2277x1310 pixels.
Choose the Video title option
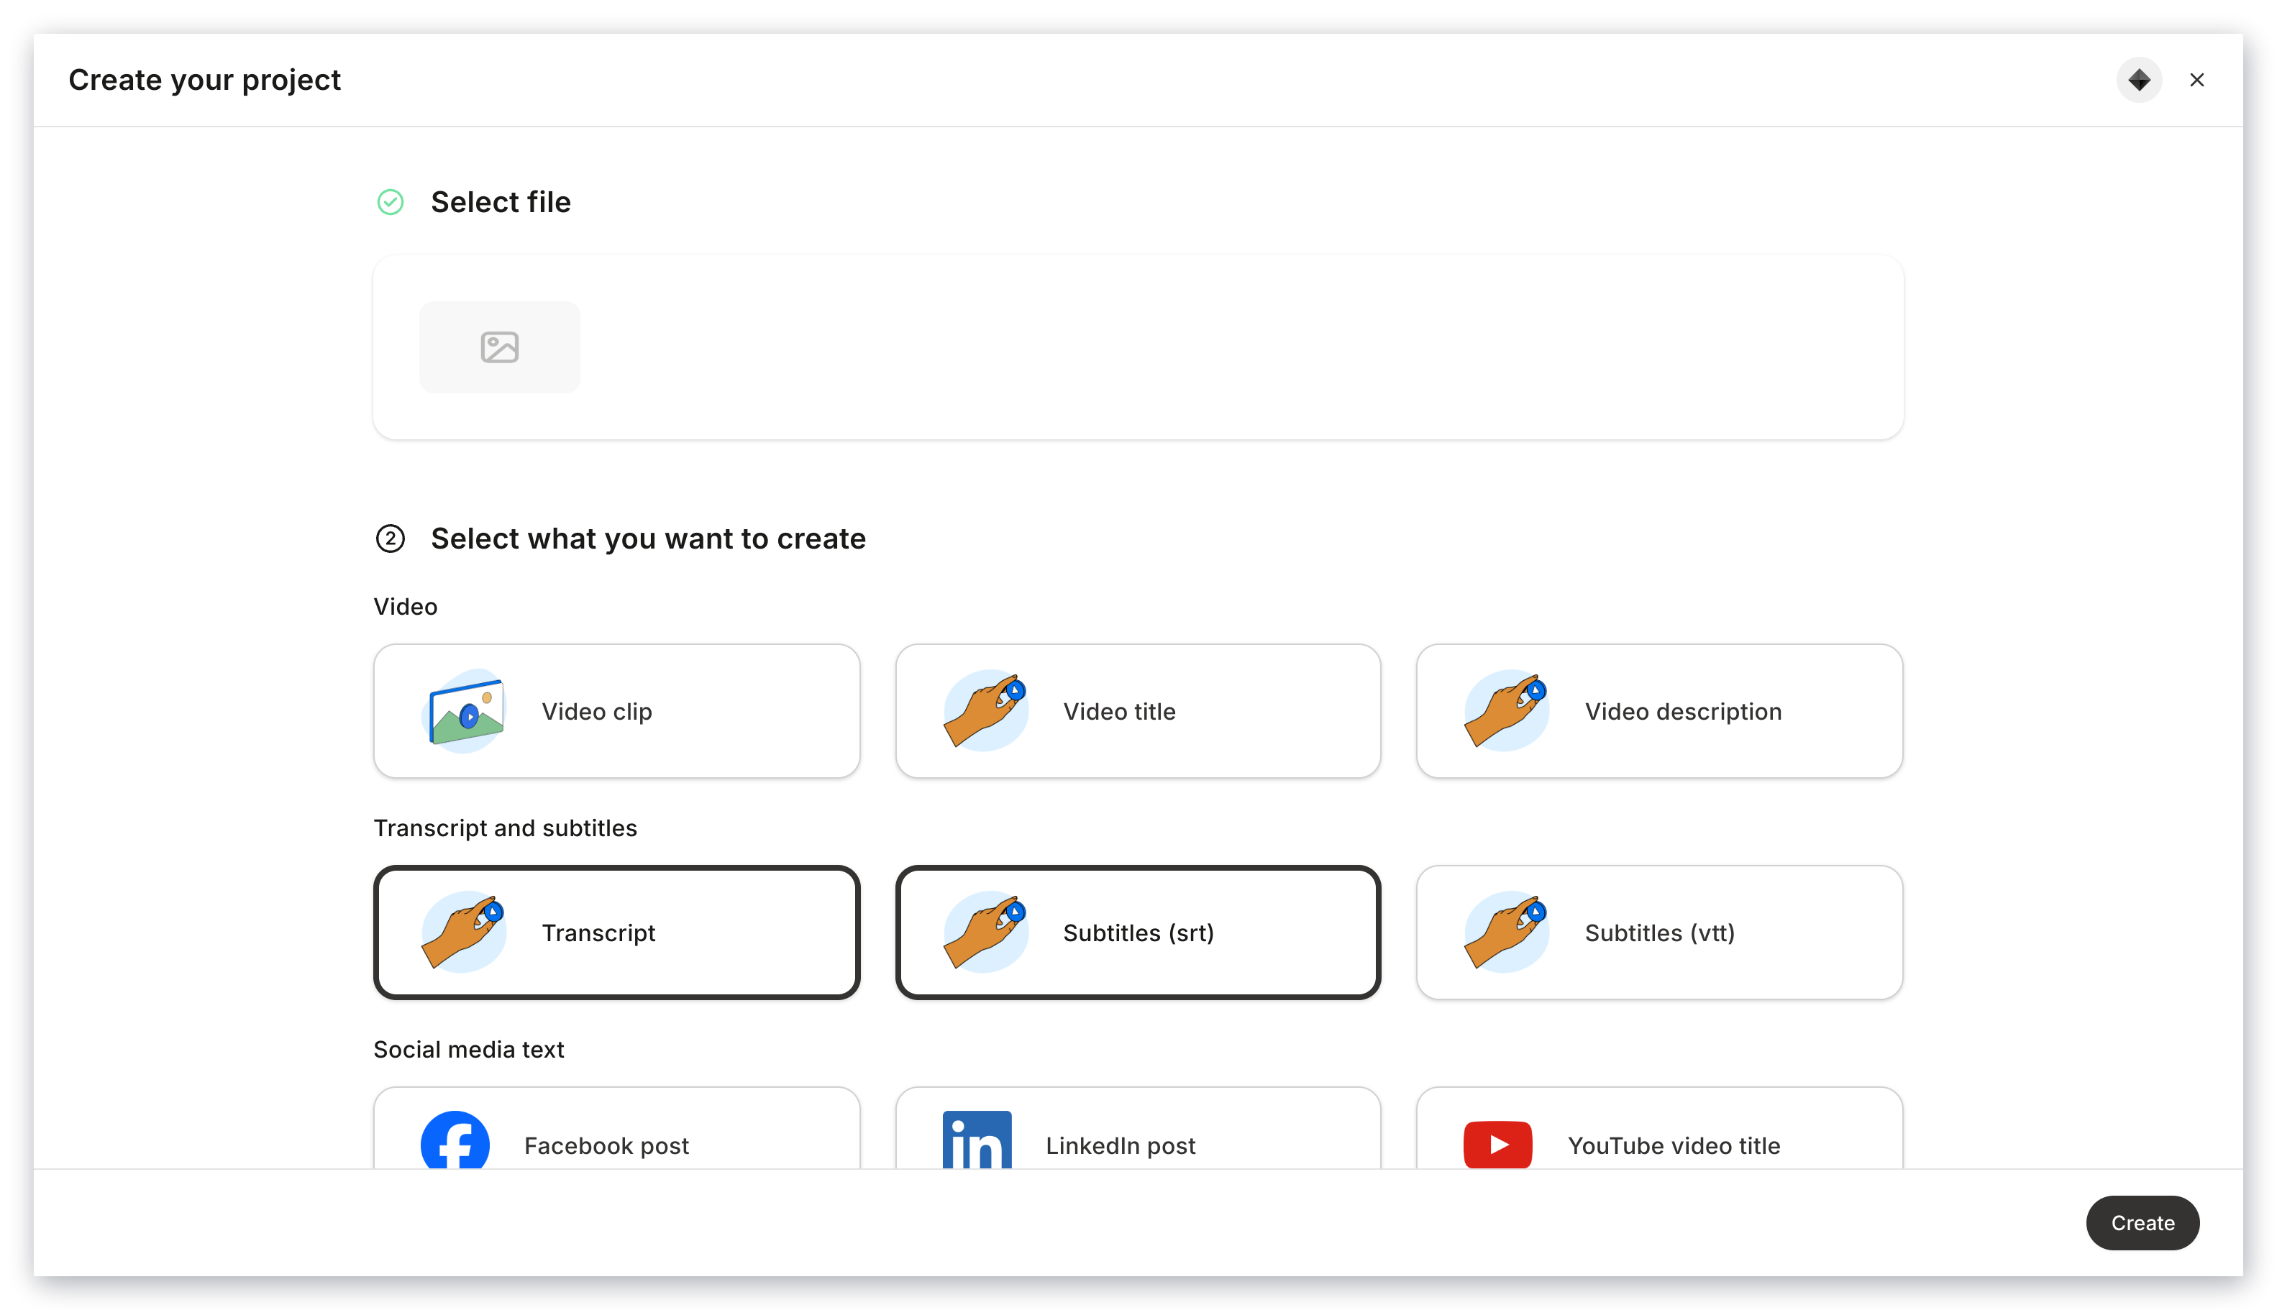tap(1138, 711)
